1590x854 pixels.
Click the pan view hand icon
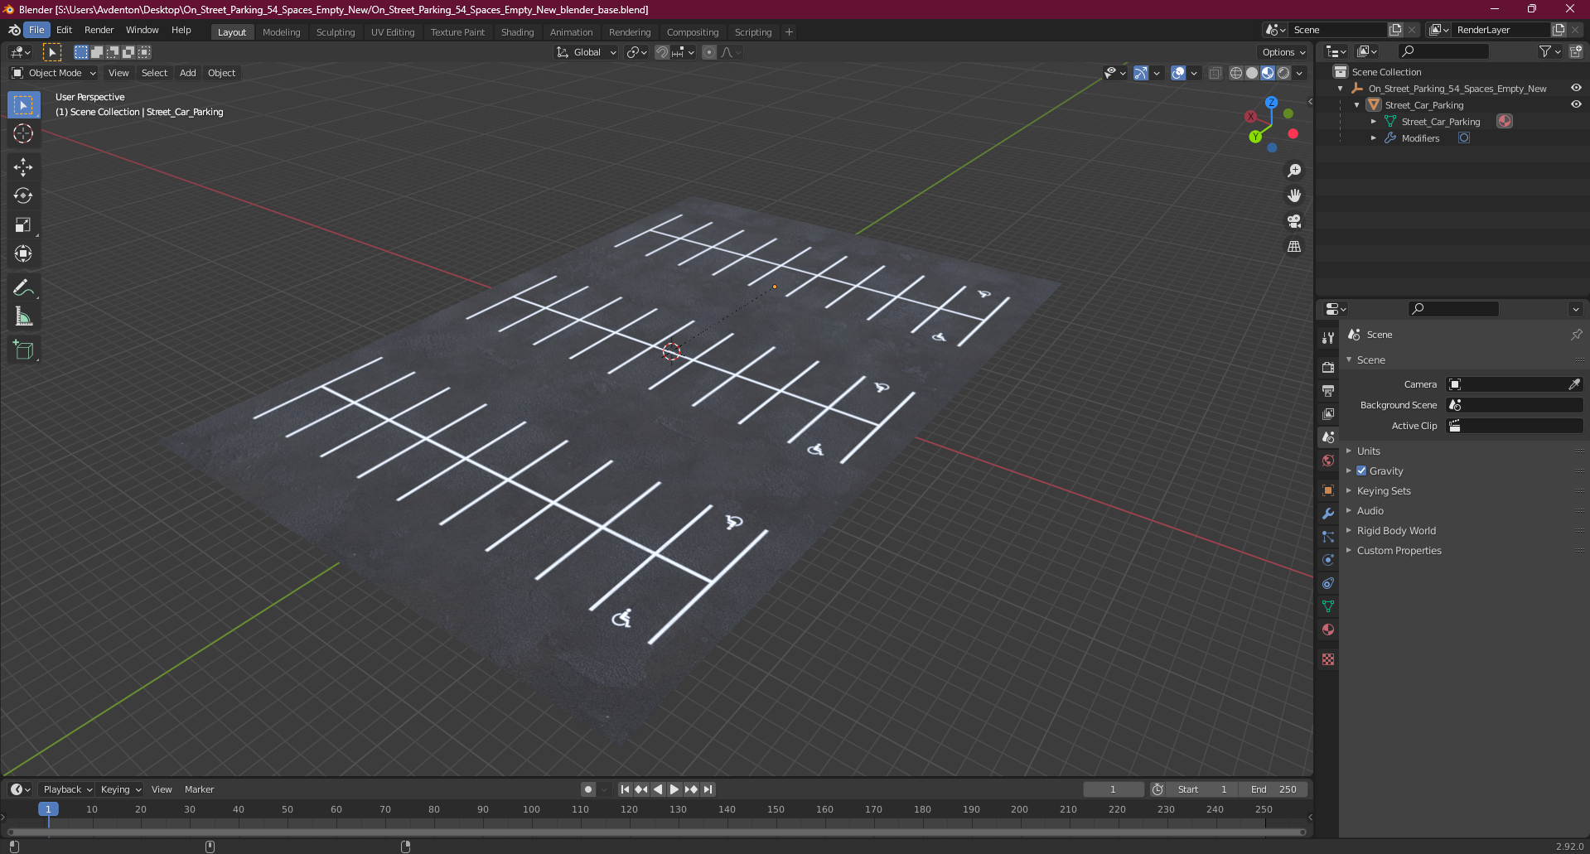click(x=1293, y=195)
